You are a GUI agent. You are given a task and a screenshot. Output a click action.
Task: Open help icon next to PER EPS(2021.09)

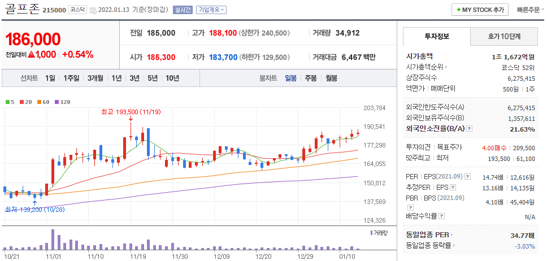click(x=468, y=177)
